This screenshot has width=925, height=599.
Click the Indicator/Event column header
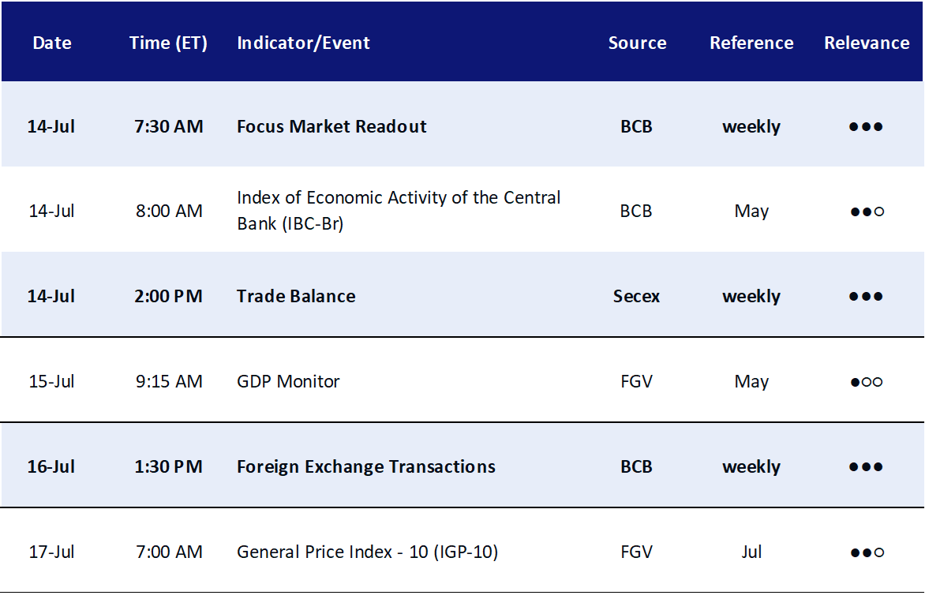(x=303, y=43)
